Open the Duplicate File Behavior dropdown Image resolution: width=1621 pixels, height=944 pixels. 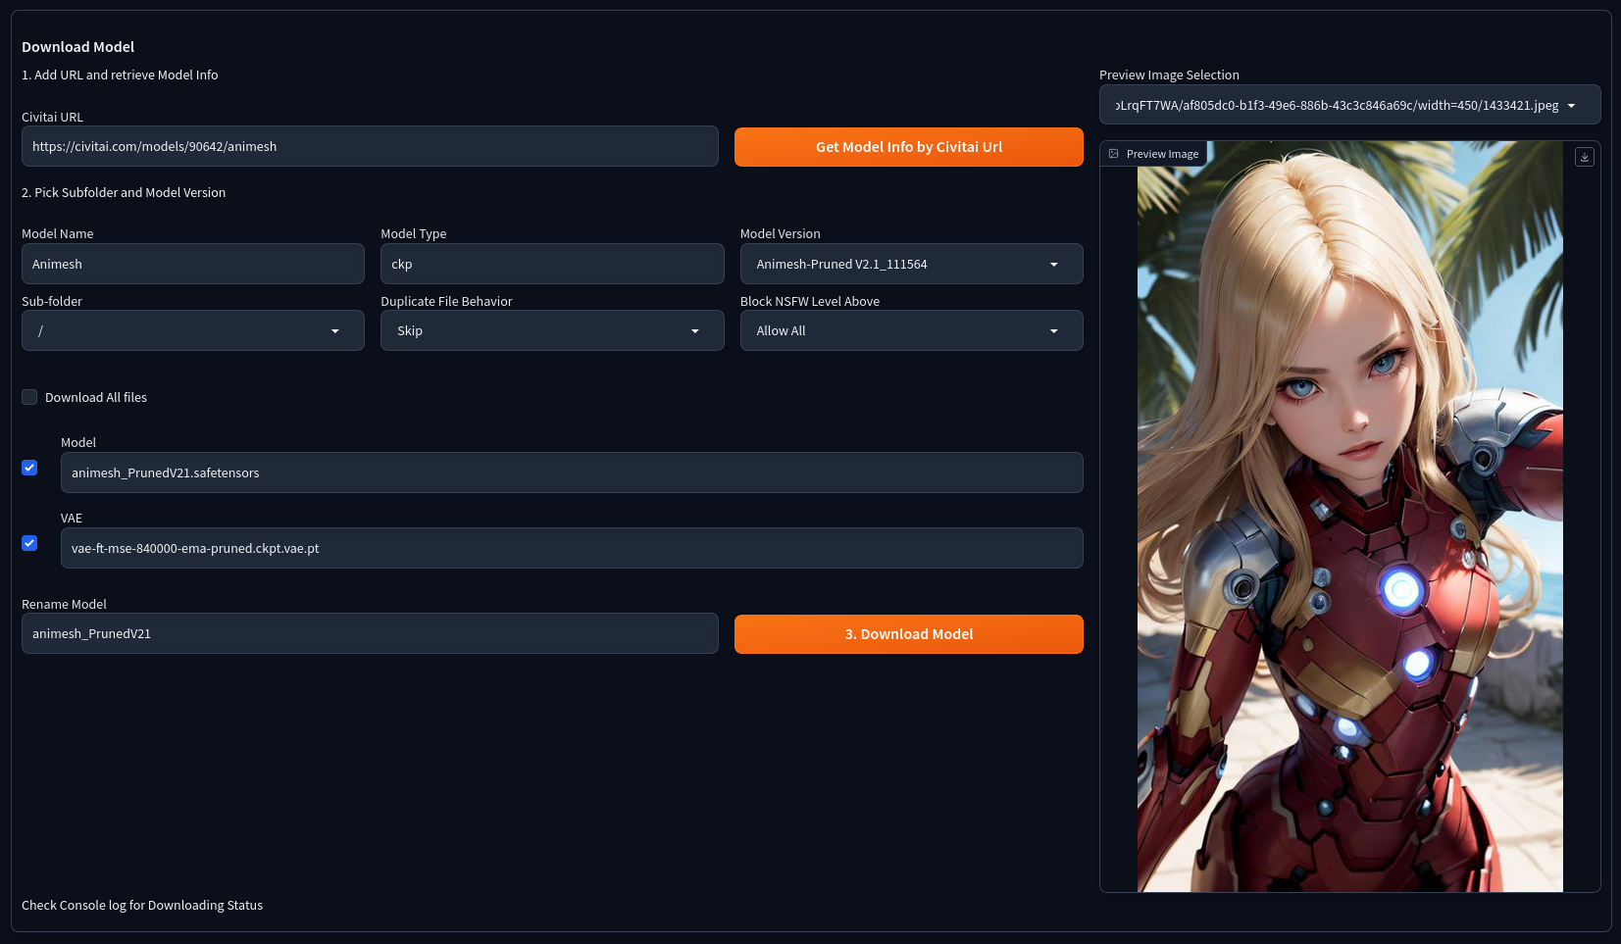coord(552,330)
